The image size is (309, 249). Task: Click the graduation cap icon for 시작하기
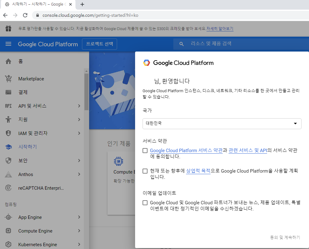click(8, 147)
